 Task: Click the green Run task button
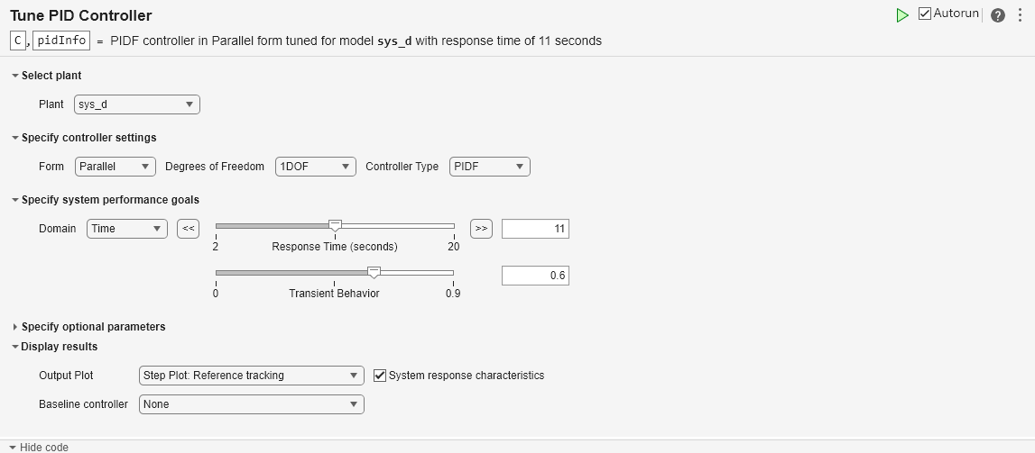902,15
